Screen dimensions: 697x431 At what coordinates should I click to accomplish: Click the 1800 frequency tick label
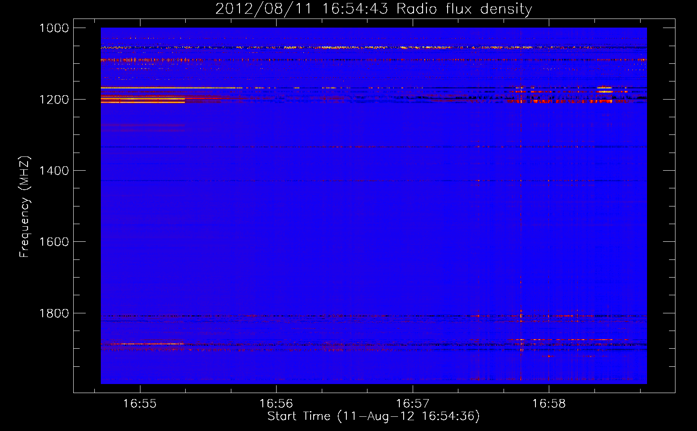point(54,313)
